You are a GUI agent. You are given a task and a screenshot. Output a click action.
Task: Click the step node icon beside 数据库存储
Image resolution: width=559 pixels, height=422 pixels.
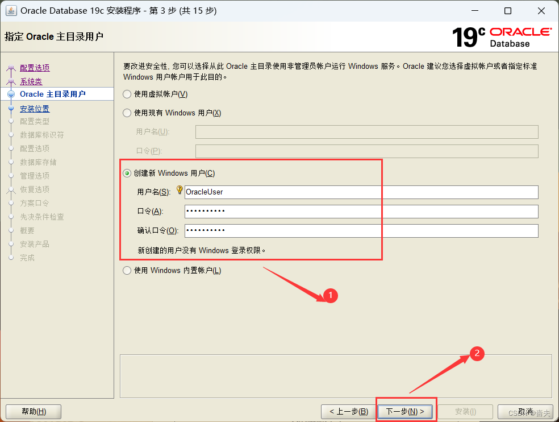(x=12, y=162)
